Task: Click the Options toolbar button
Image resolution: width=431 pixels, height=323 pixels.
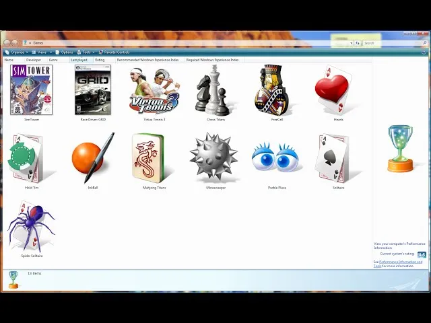Action: click(x=64, y=52)
